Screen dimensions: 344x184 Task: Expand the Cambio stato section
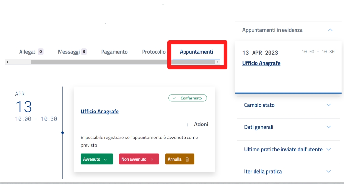[328, 105]
